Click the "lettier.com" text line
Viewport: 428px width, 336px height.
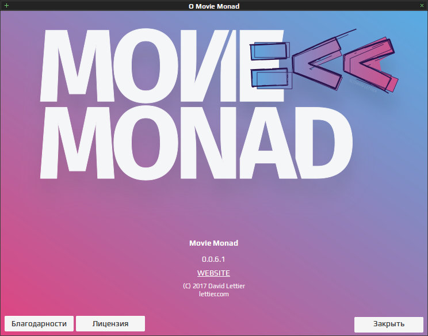click(214, 294)
